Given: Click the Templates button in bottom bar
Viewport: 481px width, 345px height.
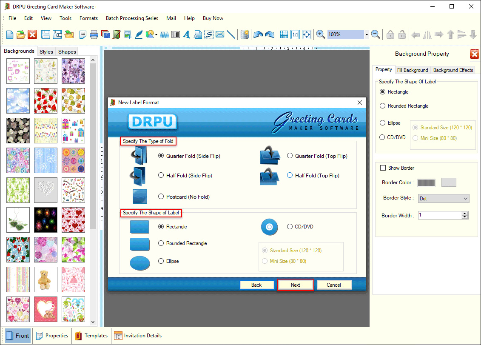Looking at the screenshot, I should 92,336.
